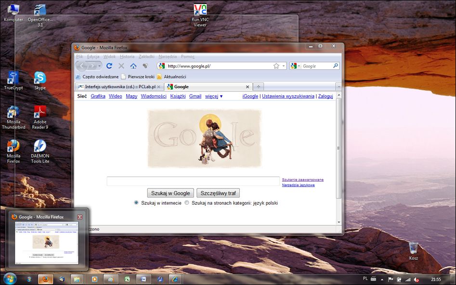Open Windows Explorer folder from the taskbar
456x285 pixels.
pyautogui.click(x=77, y=279)
